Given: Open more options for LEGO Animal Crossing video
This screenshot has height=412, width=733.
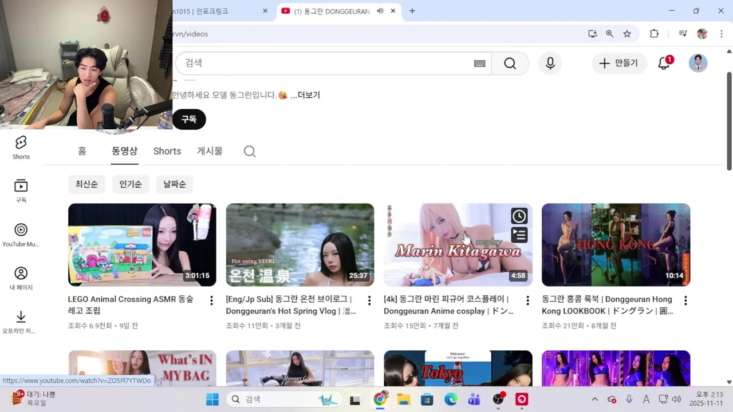Looking at the screenshot, I should 211,300.
